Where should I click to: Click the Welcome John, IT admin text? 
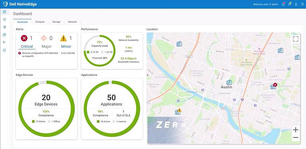coord(266,4)
